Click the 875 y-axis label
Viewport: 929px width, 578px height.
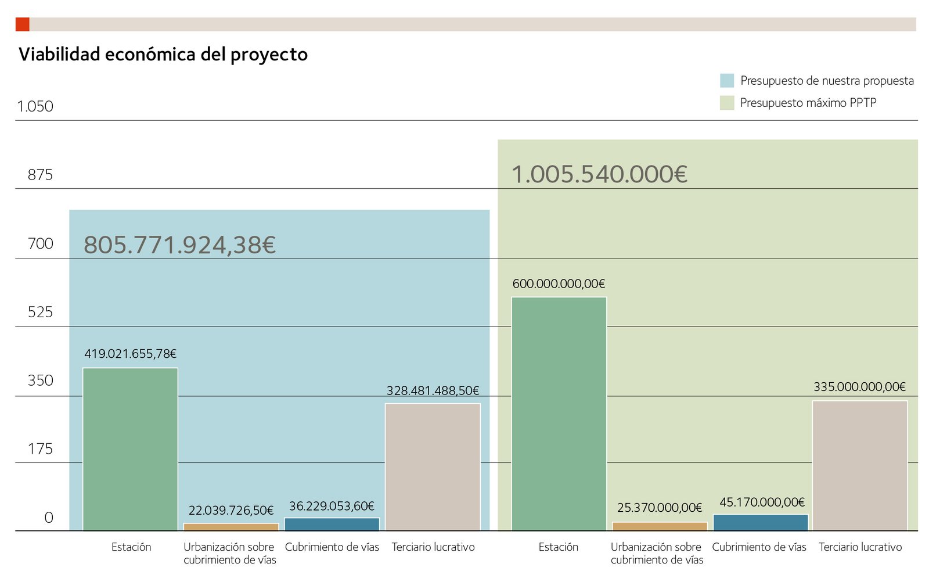pos(40,175)
